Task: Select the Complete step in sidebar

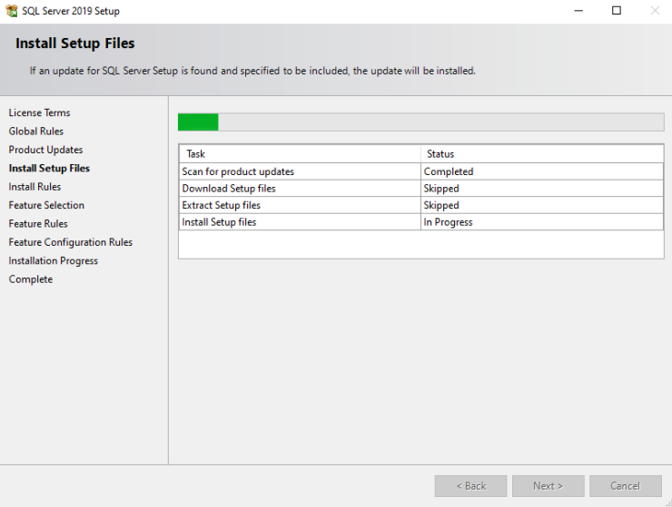Action: click(31, 279)
